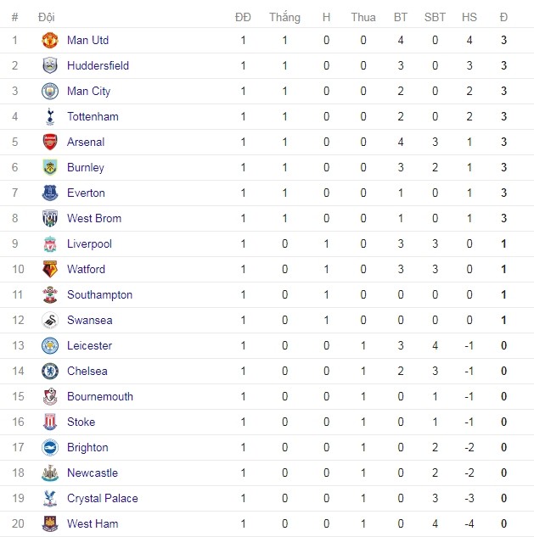Screen dimensions: 534x537
Task: Open the Man City team link
Action: (89, 91)
